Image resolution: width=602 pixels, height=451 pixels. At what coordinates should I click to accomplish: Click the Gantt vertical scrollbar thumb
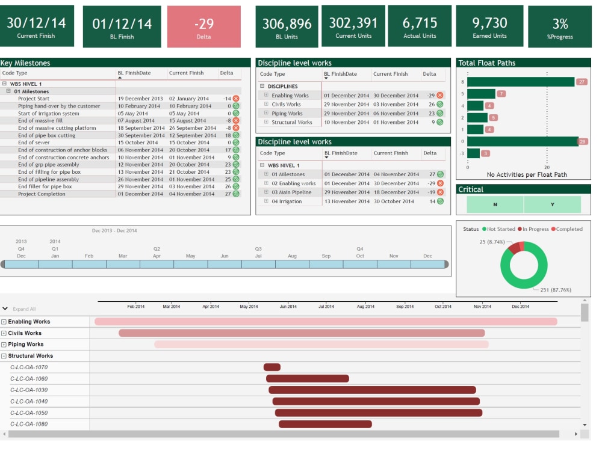[585, 313]
